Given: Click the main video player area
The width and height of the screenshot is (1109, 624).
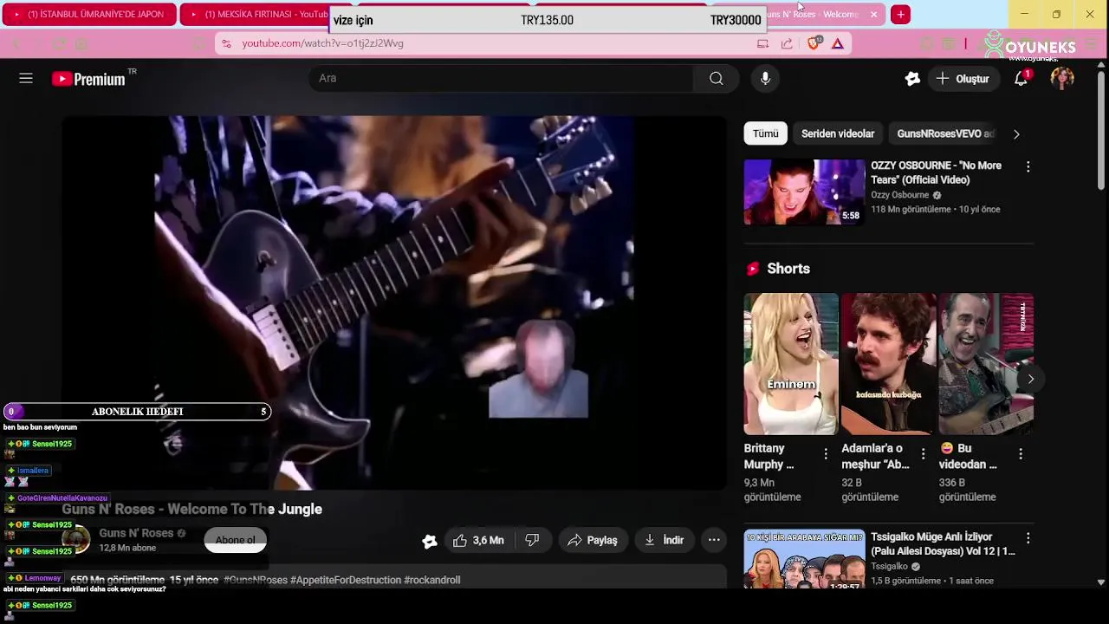Looking at the screenshot, I should [394, 303].
